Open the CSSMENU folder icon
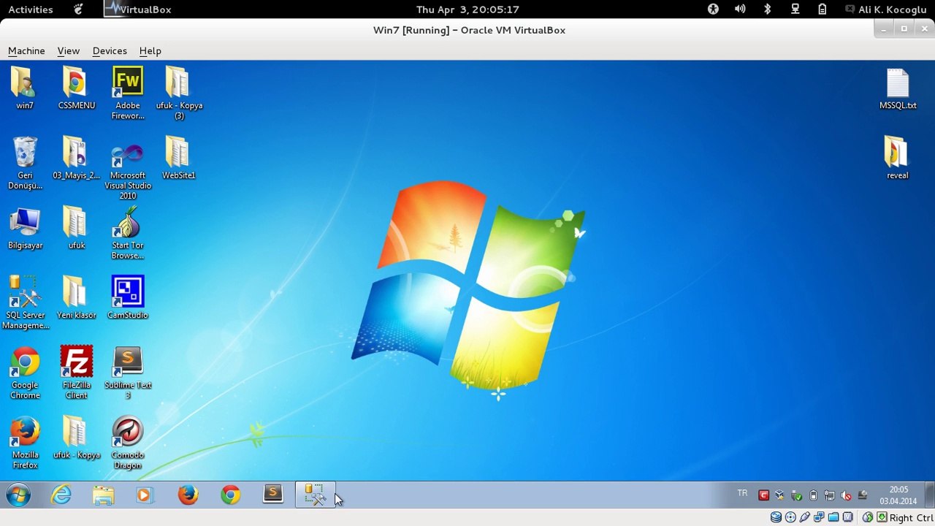Screen dimensions: 935x526 [76, 88]
